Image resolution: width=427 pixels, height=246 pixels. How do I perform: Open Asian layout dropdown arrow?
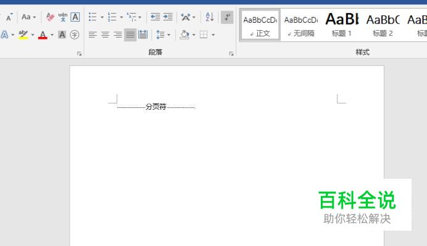click(194, 17)
